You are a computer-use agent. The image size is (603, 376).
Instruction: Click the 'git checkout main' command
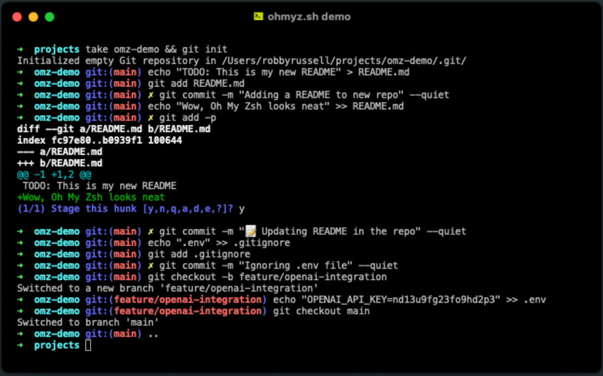[x=321, y=311]
